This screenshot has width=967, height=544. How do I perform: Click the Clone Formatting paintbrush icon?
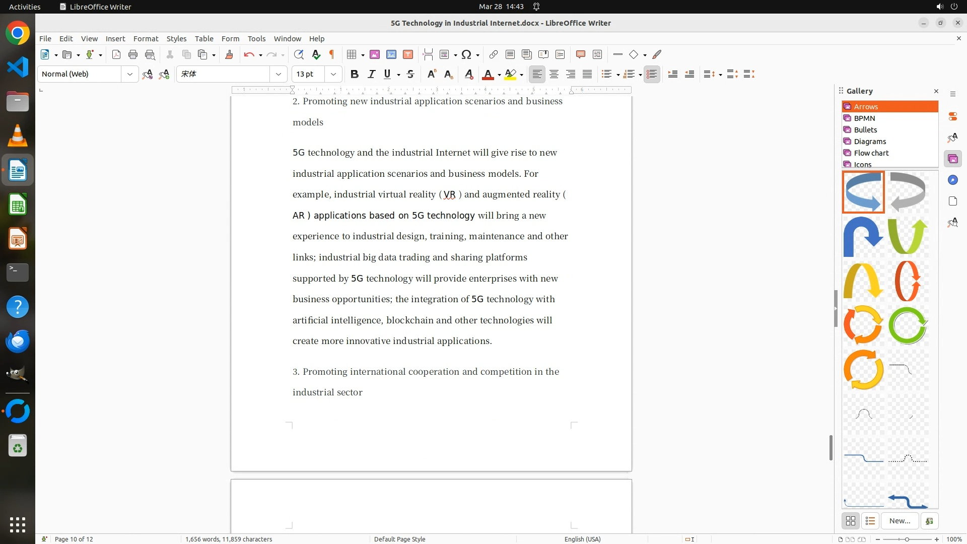pos(229,54)
